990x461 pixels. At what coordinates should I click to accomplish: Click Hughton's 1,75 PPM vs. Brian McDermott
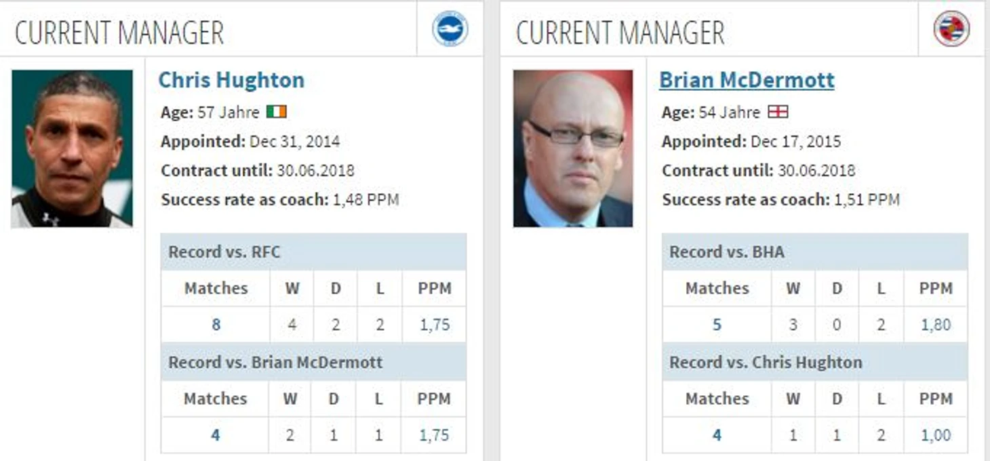(435, 435)
